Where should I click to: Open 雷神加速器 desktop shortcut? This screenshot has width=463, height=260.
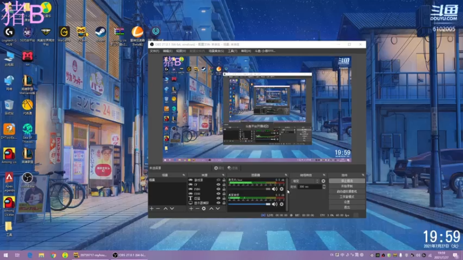coord(137,36)
